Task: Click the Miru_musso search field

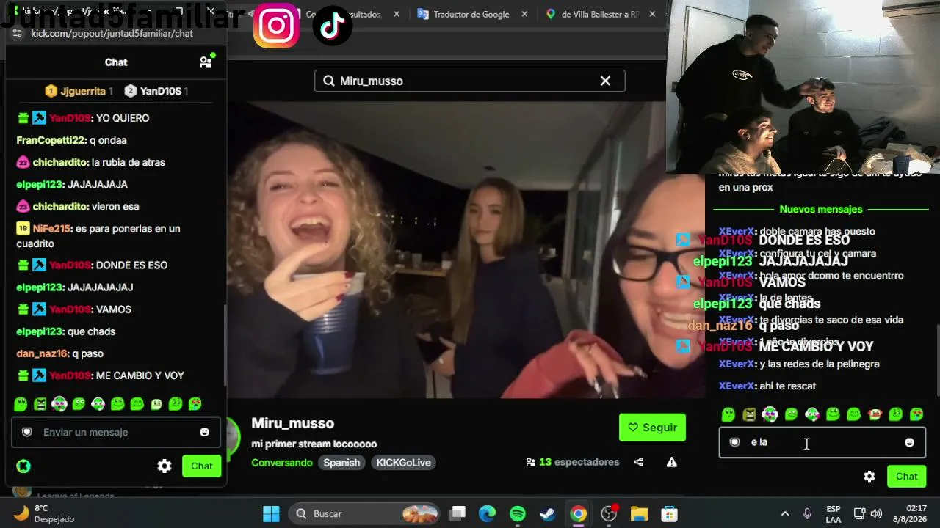Action: click(x=469, y=81)
